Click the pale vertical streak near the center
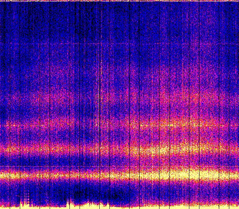 [100, 93]
